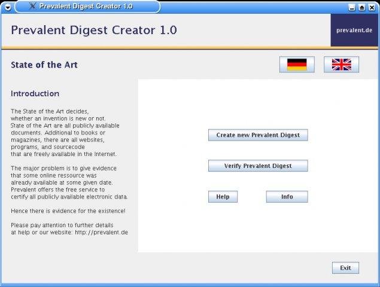
Task: Click the X application icon in title bar
Action: pyautogui.click(x=32, y=6)
